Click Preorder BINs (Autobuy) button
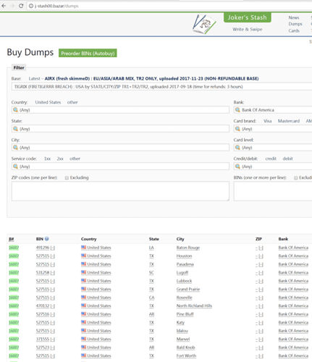 (x=88, y=53)
